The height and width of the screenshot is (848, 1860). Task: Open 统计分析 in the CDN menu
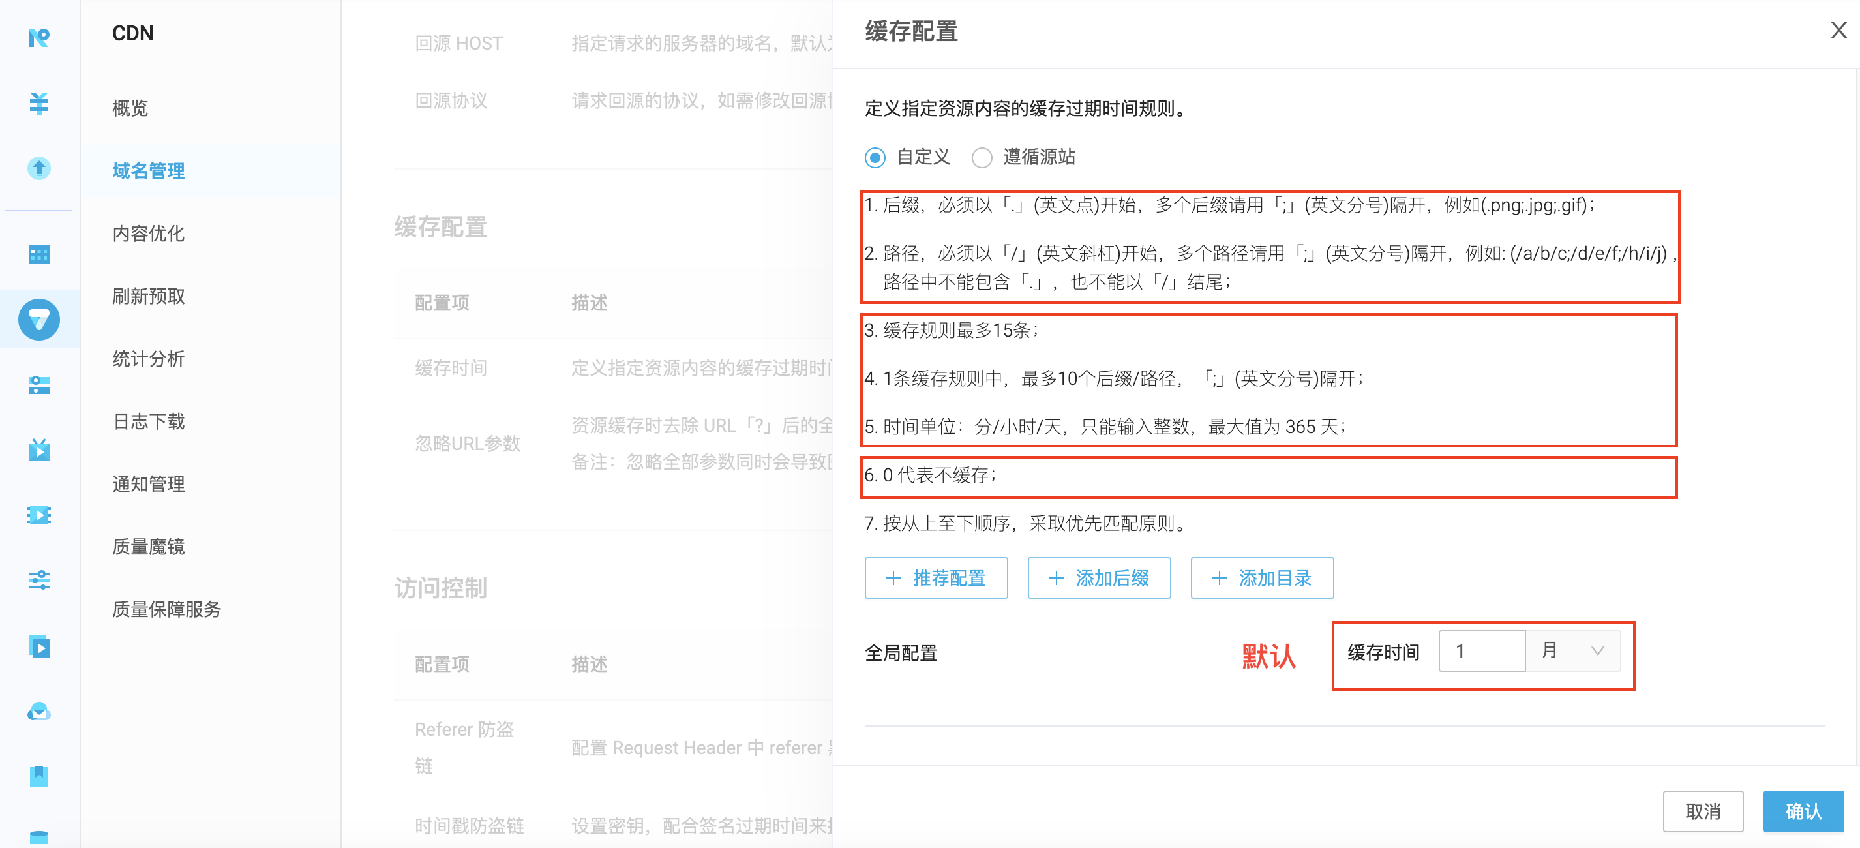pos(149,358)
